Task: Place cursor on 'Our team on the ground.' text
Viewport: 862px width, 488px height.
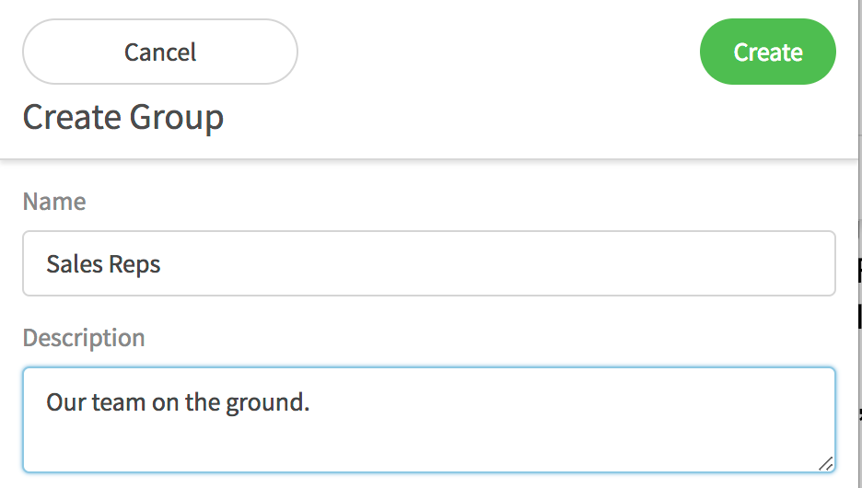Action: tap(178, 402)
